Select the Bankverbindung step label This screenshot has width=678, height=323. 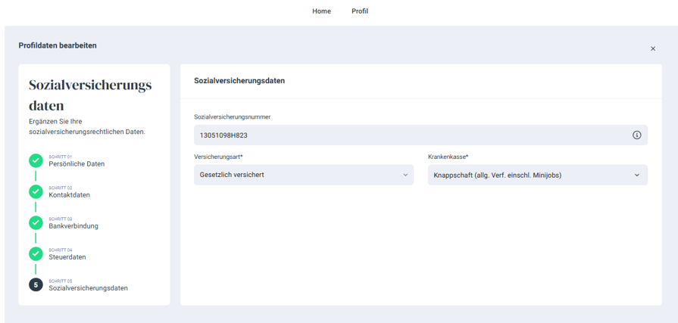coord(73,226)
